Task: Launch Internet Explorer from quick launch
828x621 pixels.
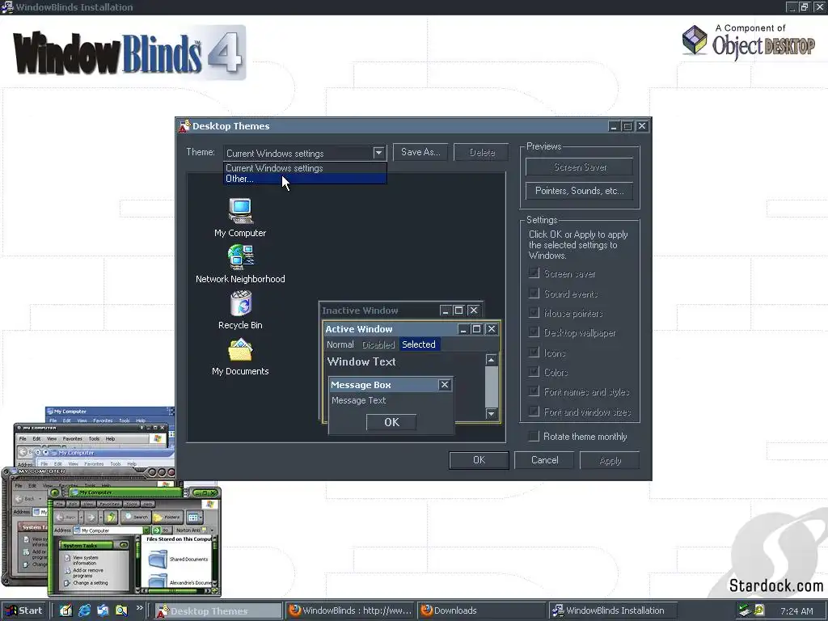Action: pos(84,610)
